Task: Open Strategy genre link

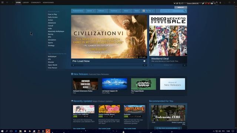Action: pyautogui.click(x=51, y=45)
